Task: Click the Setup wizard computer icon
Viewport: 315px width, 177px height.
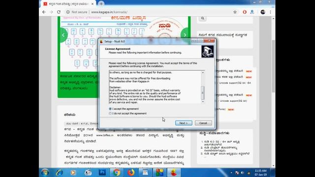Action: 208,52
